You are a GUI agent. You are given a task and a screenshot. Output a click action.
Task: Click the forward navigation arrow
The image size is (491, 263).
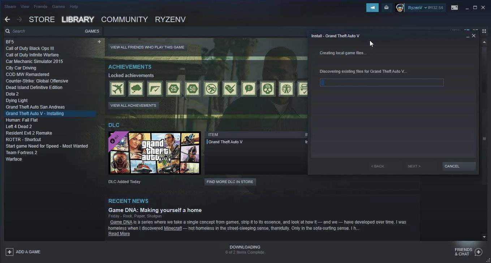coord(19,19)
